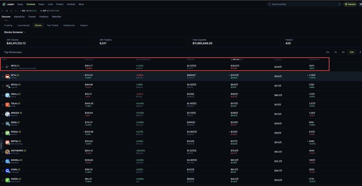This screenshot has width=362, height=186.
Task: Focus the Search anything field
Action: coord(304,4)
